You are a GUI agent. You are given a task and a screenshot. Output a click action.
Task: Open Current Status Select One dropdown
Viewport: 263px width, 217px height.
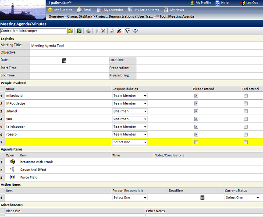[x=242, y=198]
